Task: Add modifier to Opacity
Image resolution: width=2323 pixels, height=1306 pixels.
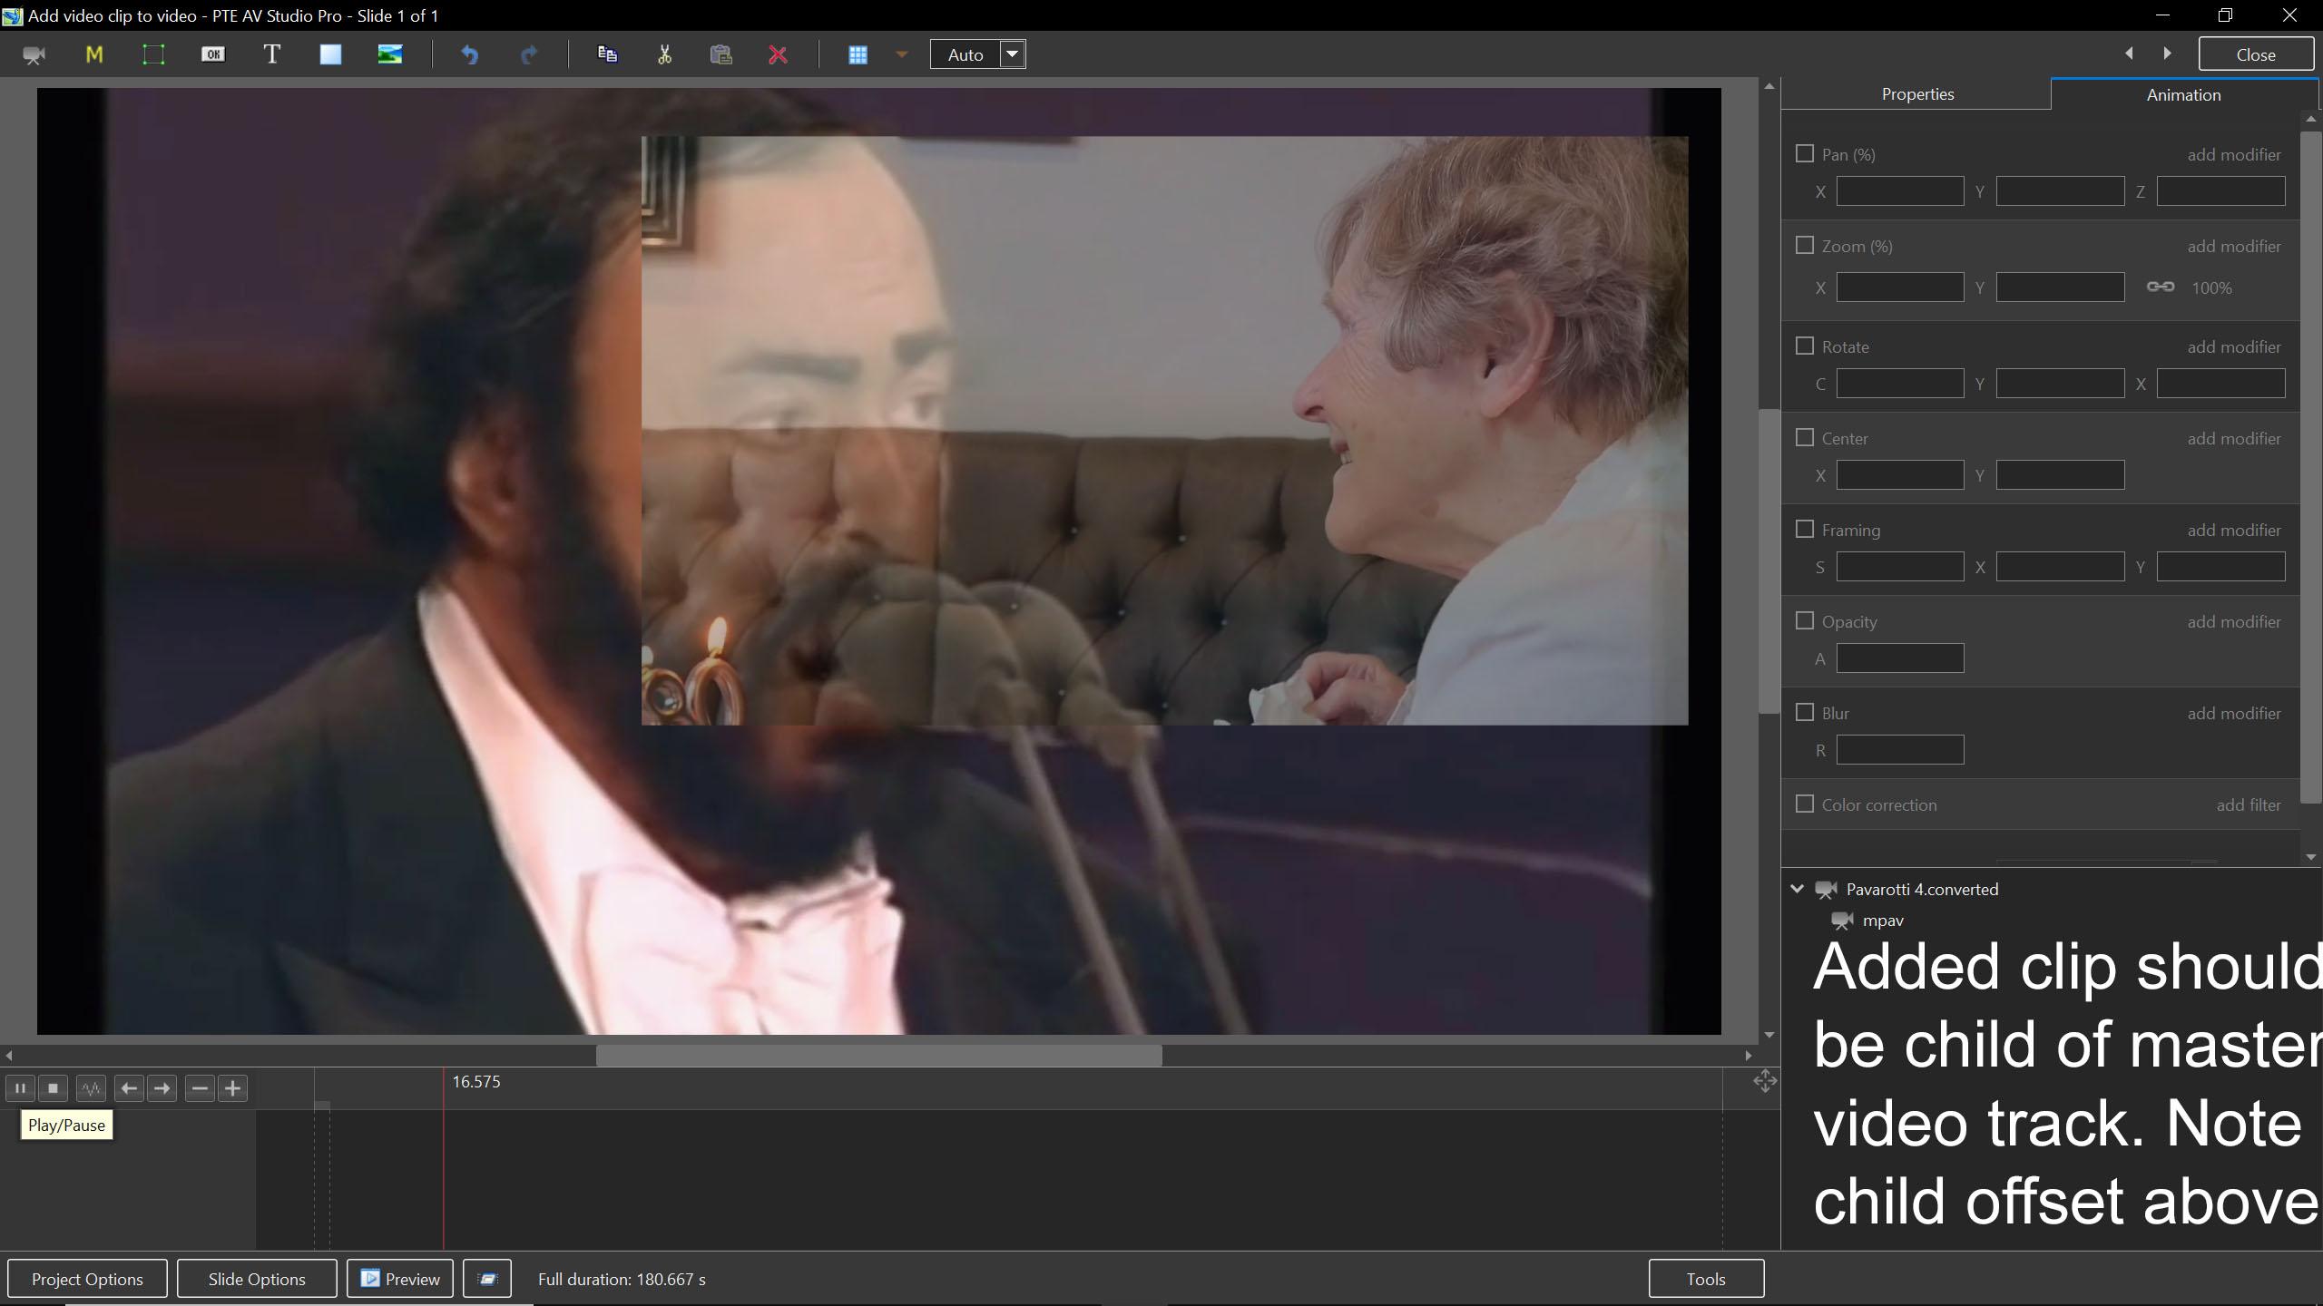Action: pyautogui.click(x=2233, y=622)
